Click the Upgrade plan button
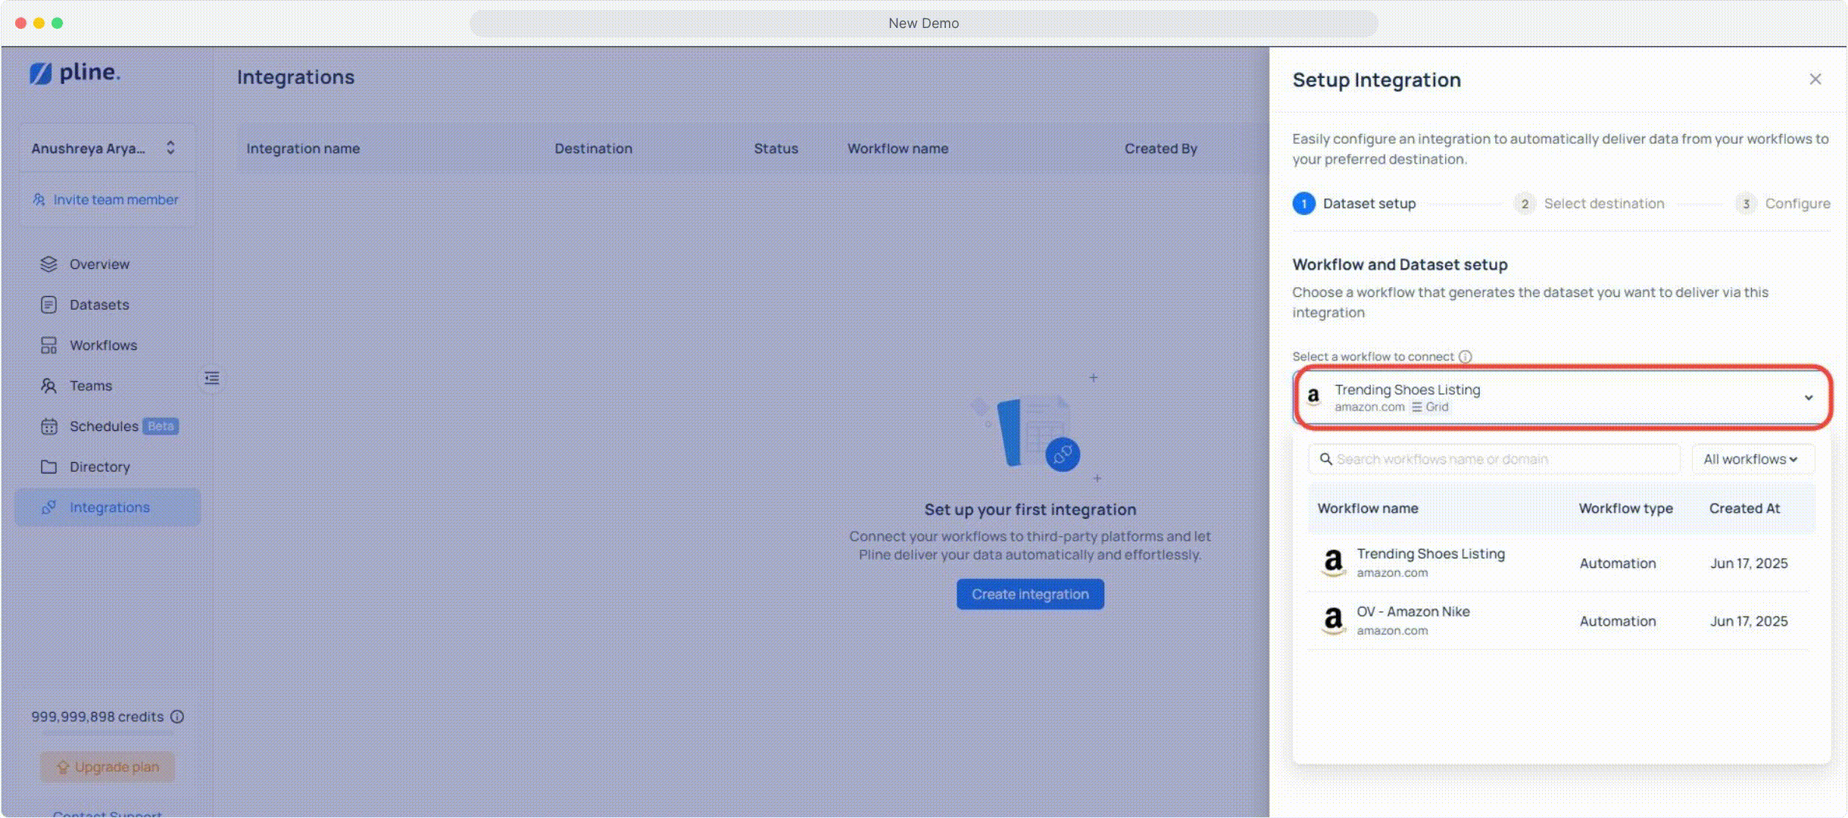Viewport: 1848px width, 818px height. [108, 766]
